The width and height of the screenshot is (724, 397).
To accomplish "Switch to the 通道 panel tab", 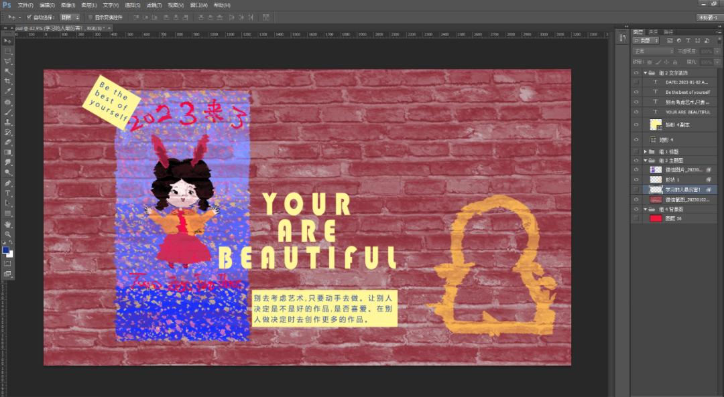I will pyautogui.click(x=653, y=32).
